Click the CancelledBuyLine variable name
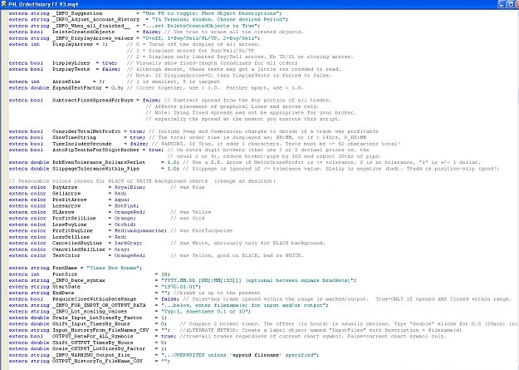Image resolution: width=519 pixels, height=370 pixels. (77, 244)
